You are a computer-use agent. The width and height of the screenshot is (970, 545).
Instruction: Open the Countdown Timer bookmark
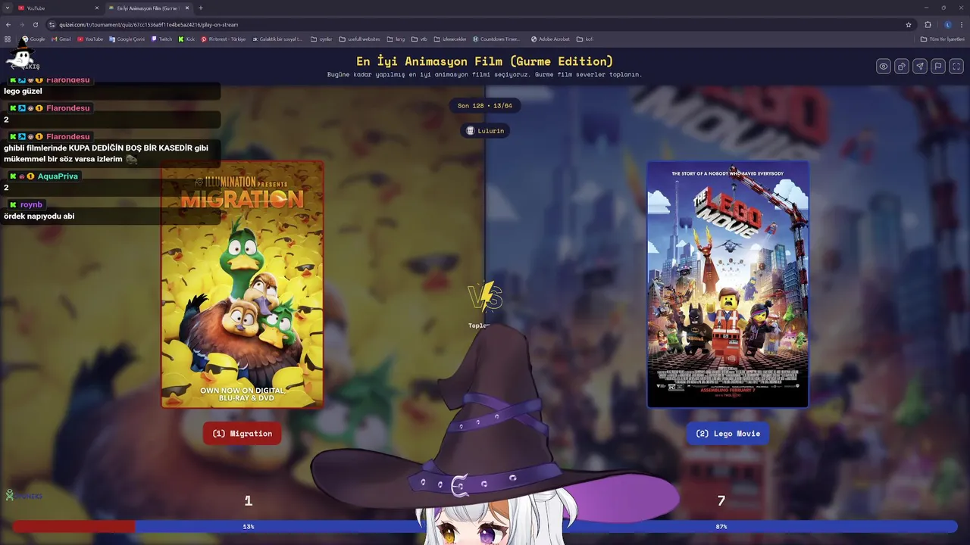(496, 39)
